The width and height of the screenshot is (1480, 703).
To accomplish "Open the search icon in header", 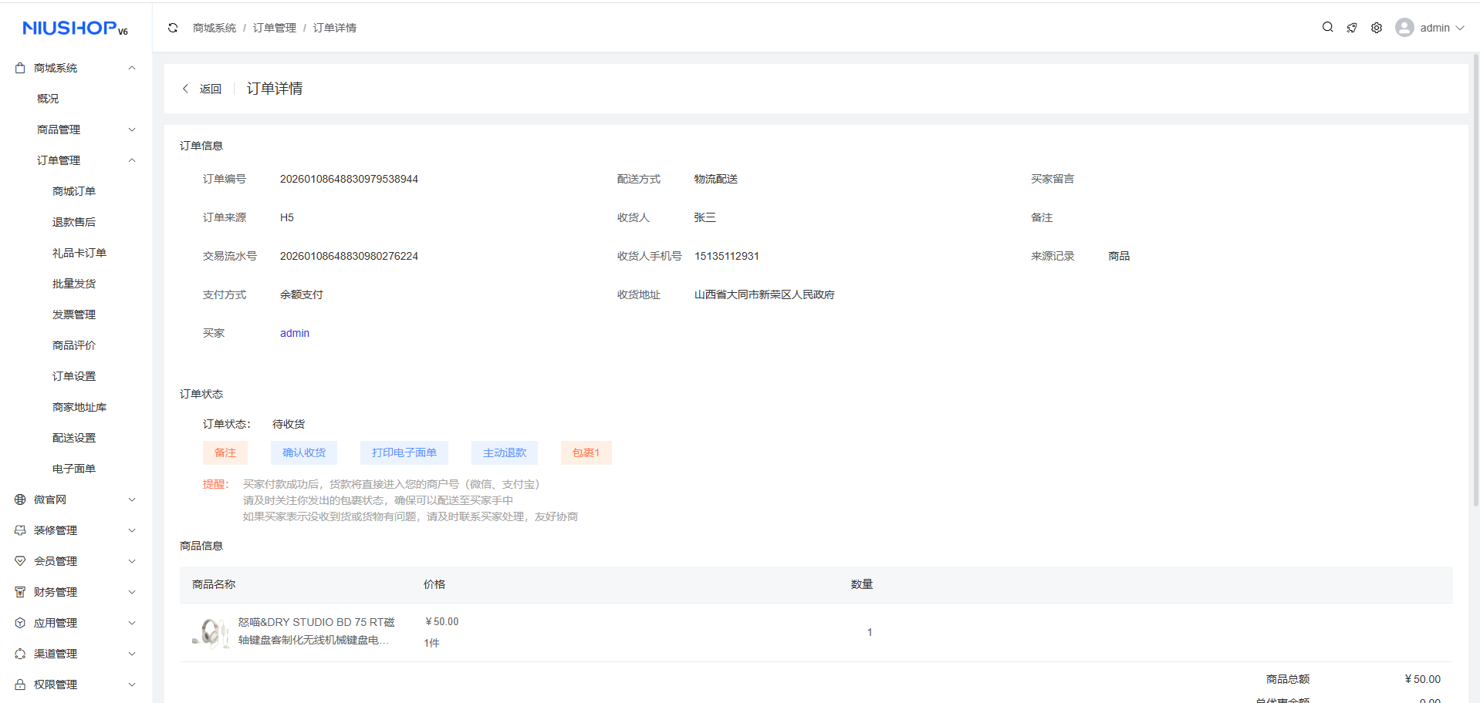I will coord(1327,27).
